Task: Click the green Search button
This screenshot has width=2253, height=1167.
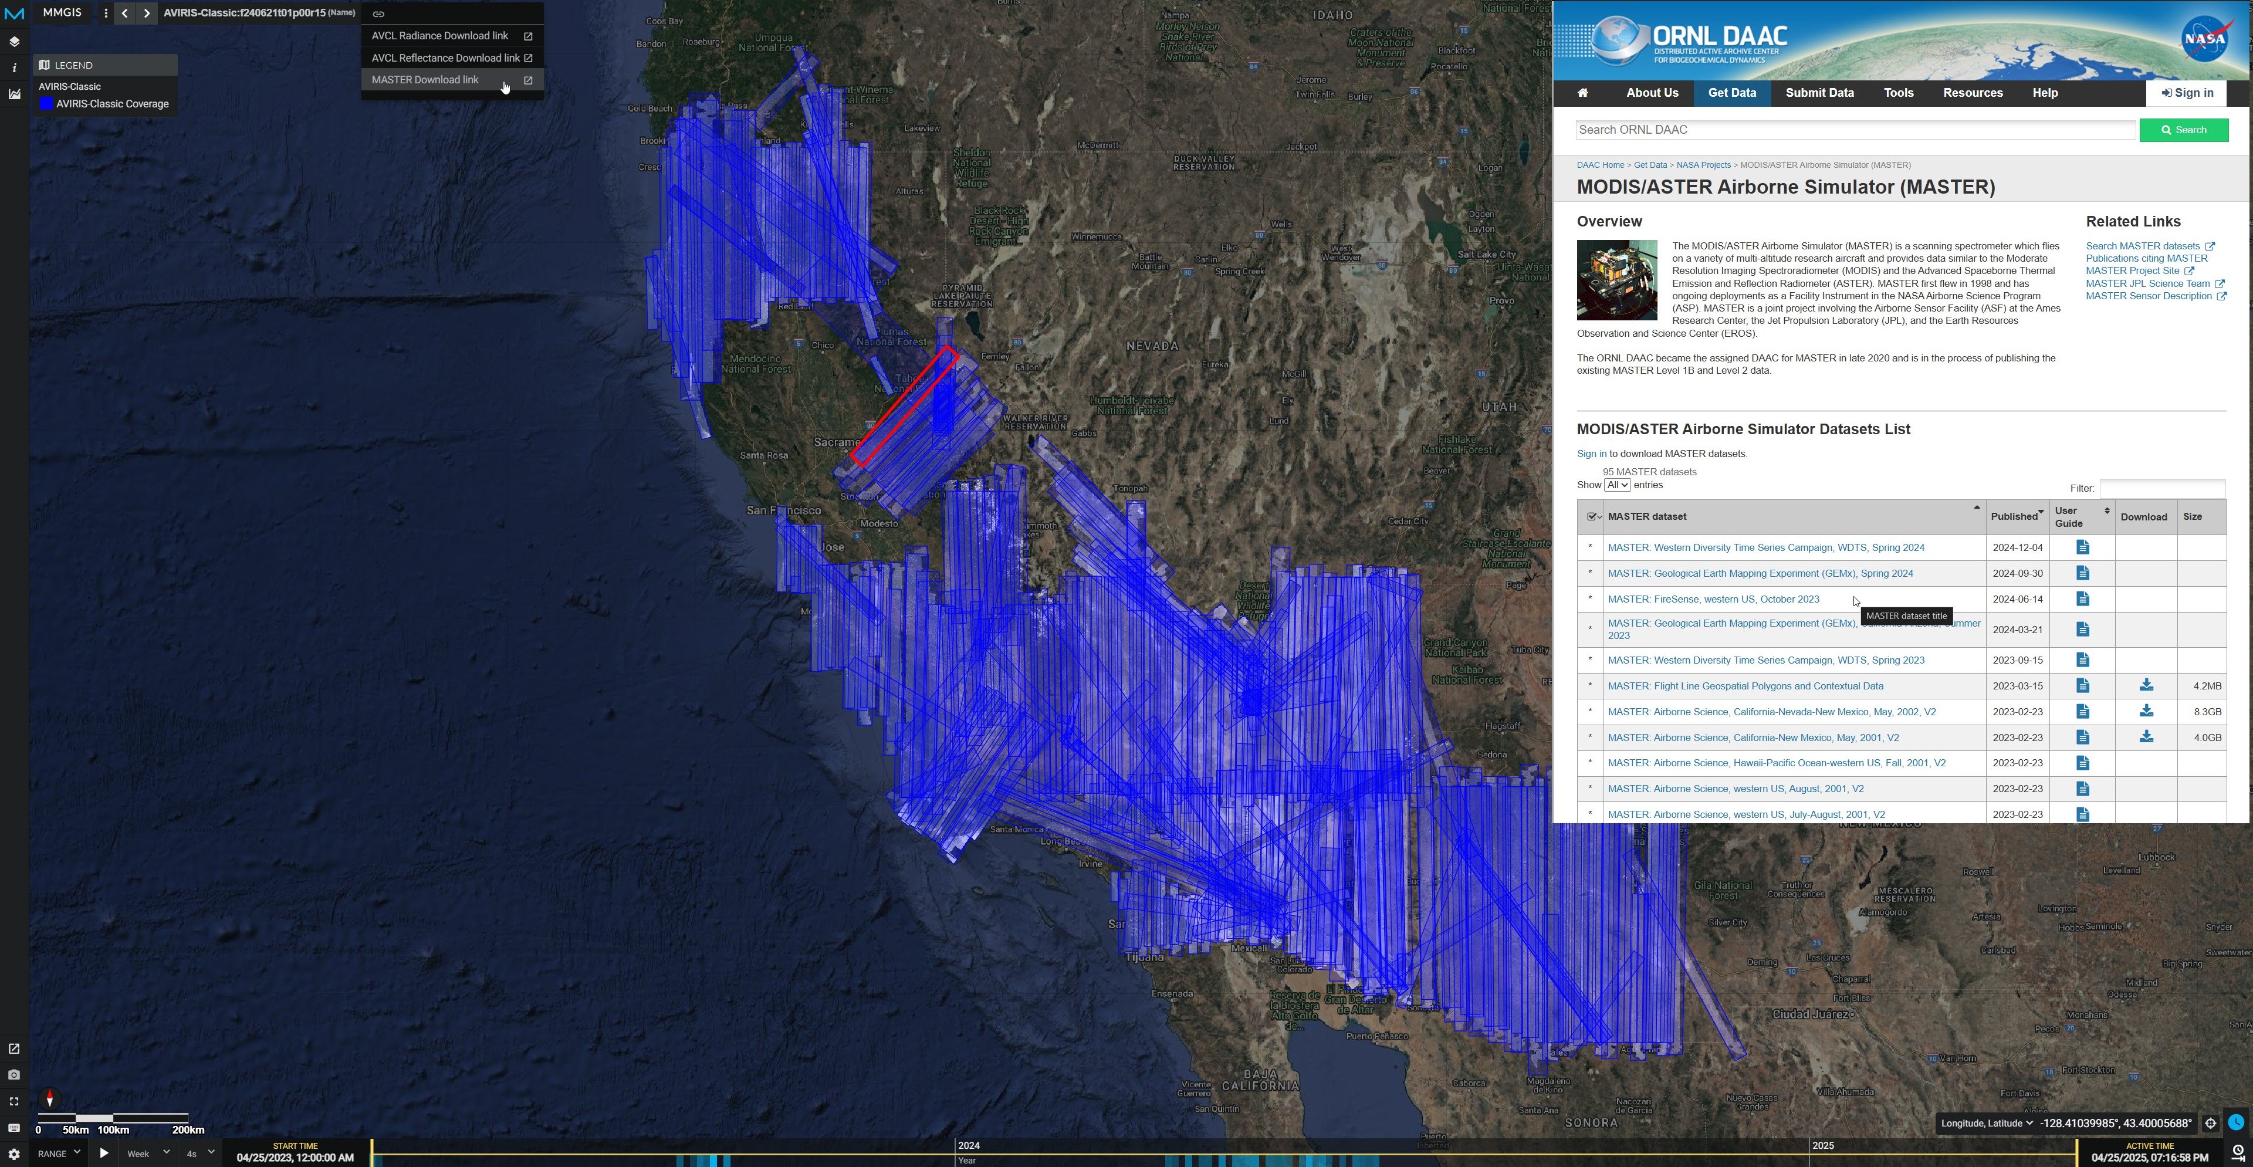Action: click(2183, 130)
